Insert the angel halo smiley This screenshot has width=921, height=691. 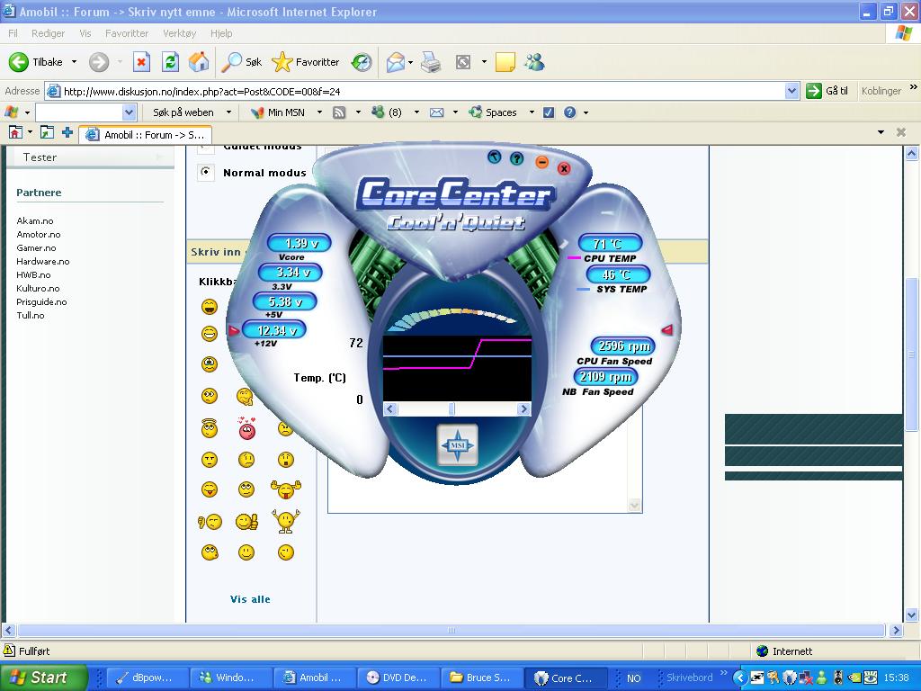coord(209,427)
